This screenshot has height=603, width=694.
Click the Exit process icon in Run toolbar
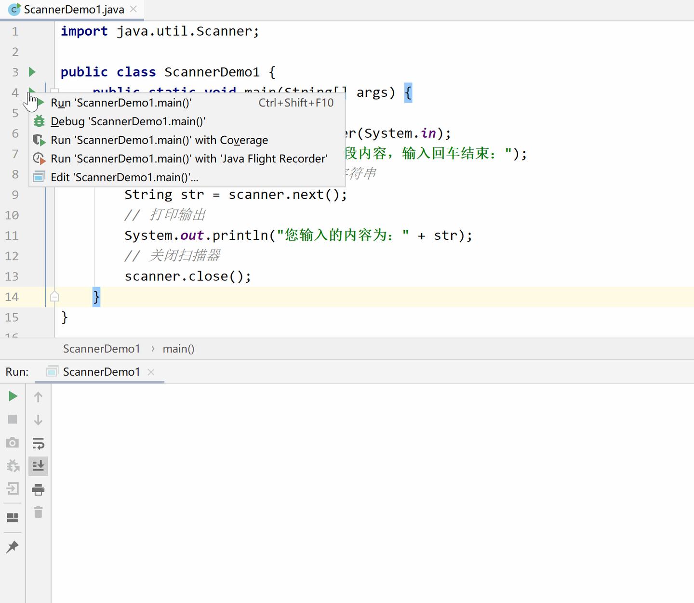click(x=13, y=489)
